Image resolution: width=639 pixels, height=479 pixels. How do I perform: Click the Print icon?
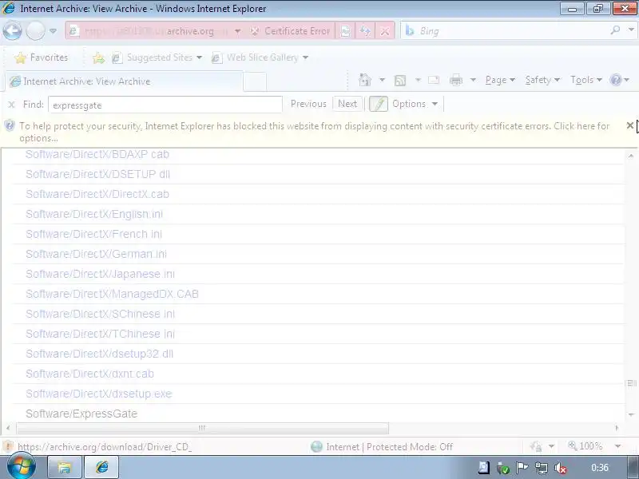(x=456, y=80)
